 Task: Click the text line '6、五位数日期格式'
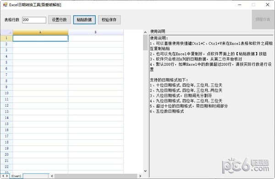click(167, 111)
